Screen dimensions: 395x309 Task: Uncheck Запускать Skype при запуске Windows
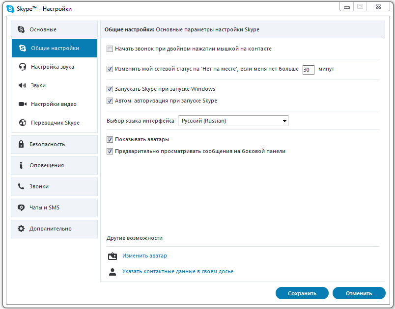click(x=110, y=89)
